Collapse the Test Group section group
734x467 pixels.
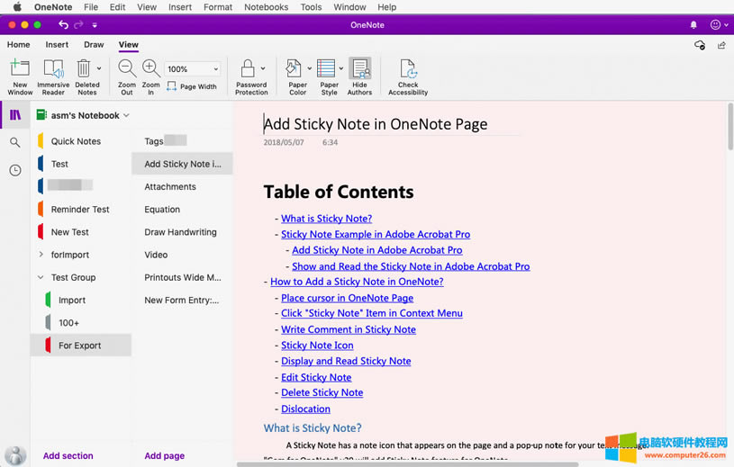[x=41, y=277]
